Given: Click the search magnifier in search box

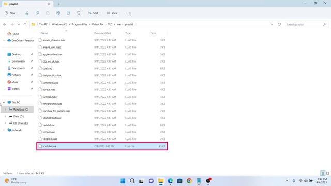Looking at the screenshot, I should (324, 25).
